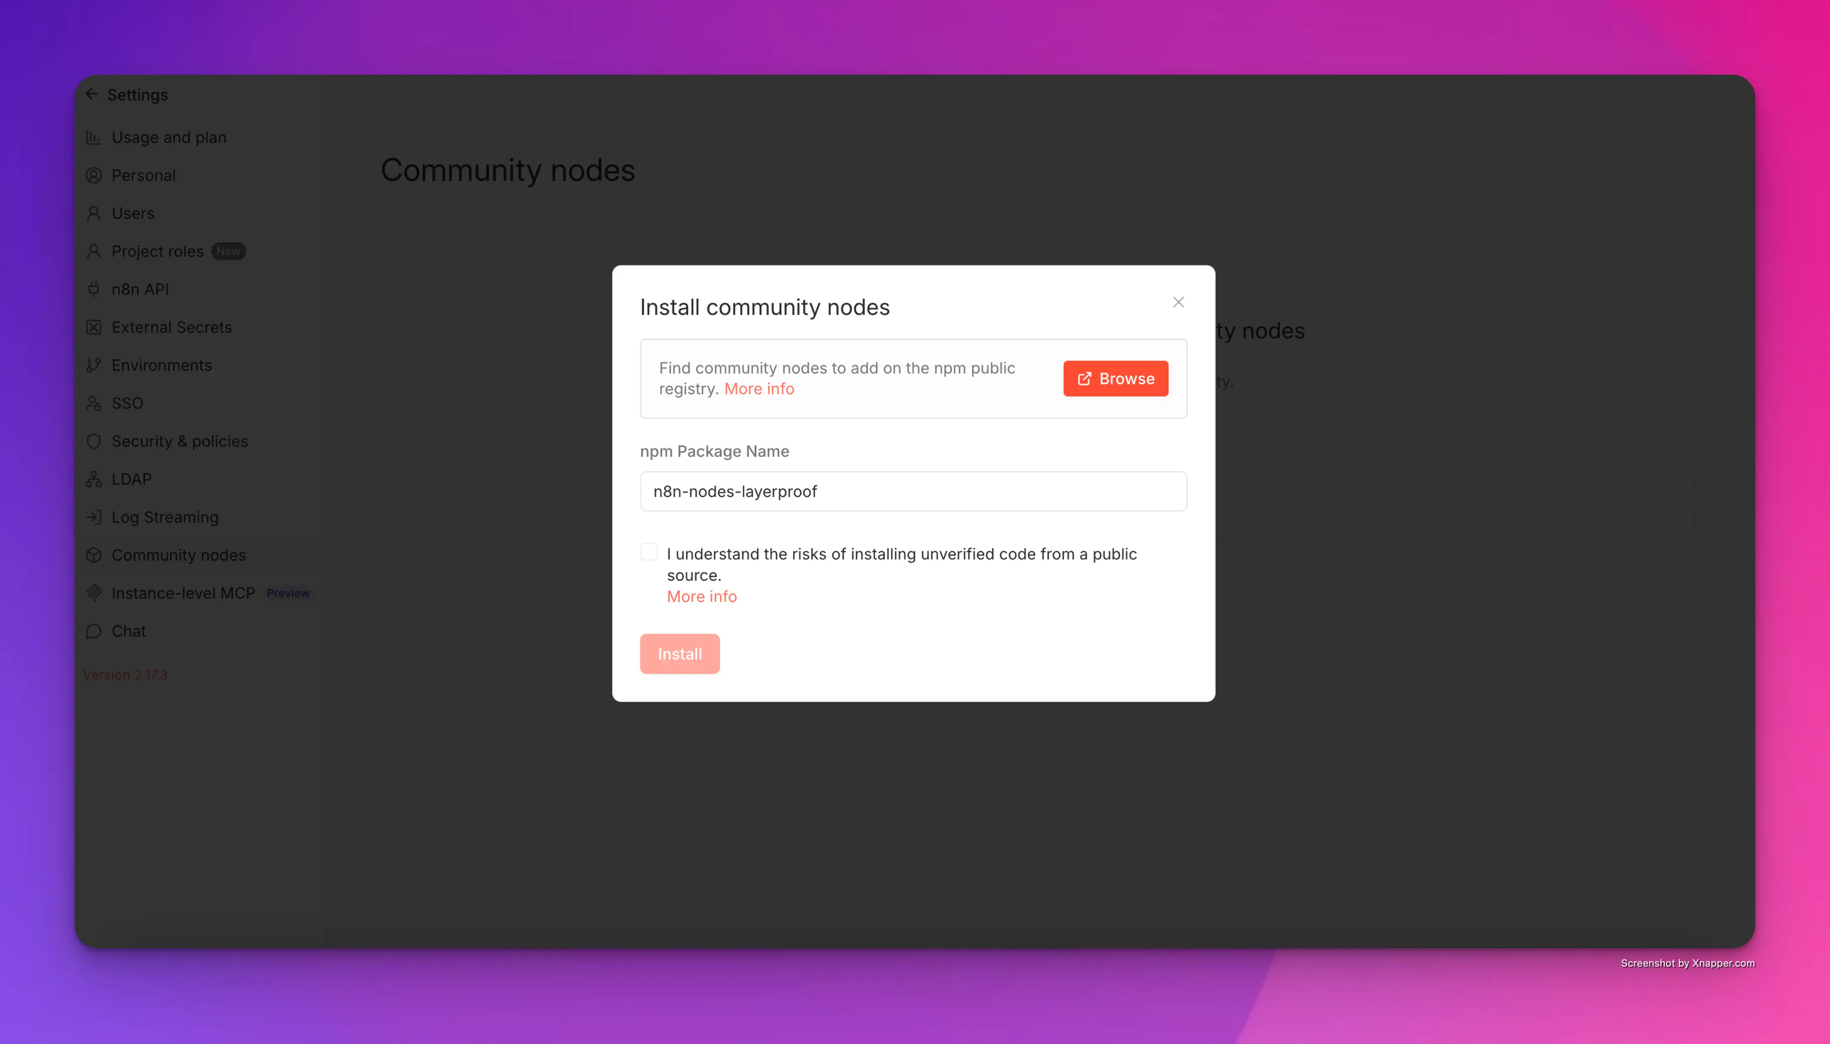
Task: Click the Environments branch icon
Action: coord(94,365)
